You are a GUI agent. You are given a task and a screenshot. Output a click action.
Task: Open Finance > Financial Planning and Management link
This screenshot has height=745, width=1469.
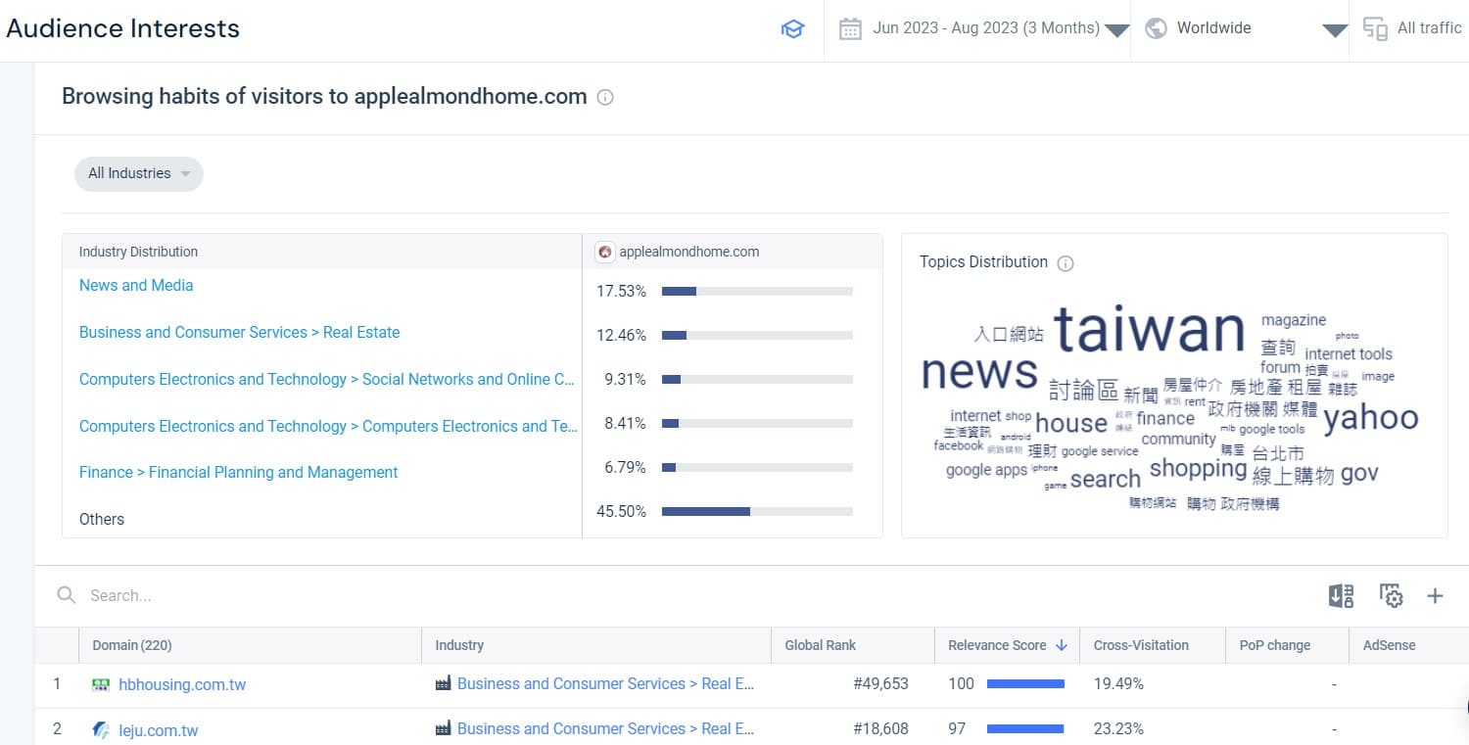click(238, 472)
